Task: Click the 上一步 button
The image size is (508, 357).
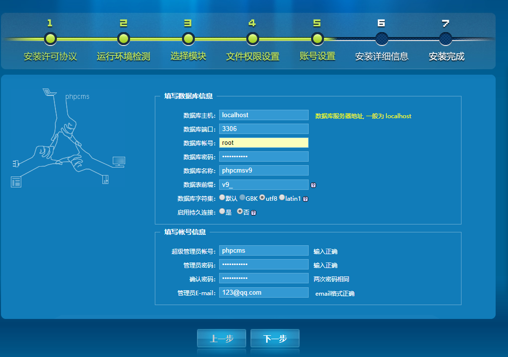Action: tap(221, 339)
